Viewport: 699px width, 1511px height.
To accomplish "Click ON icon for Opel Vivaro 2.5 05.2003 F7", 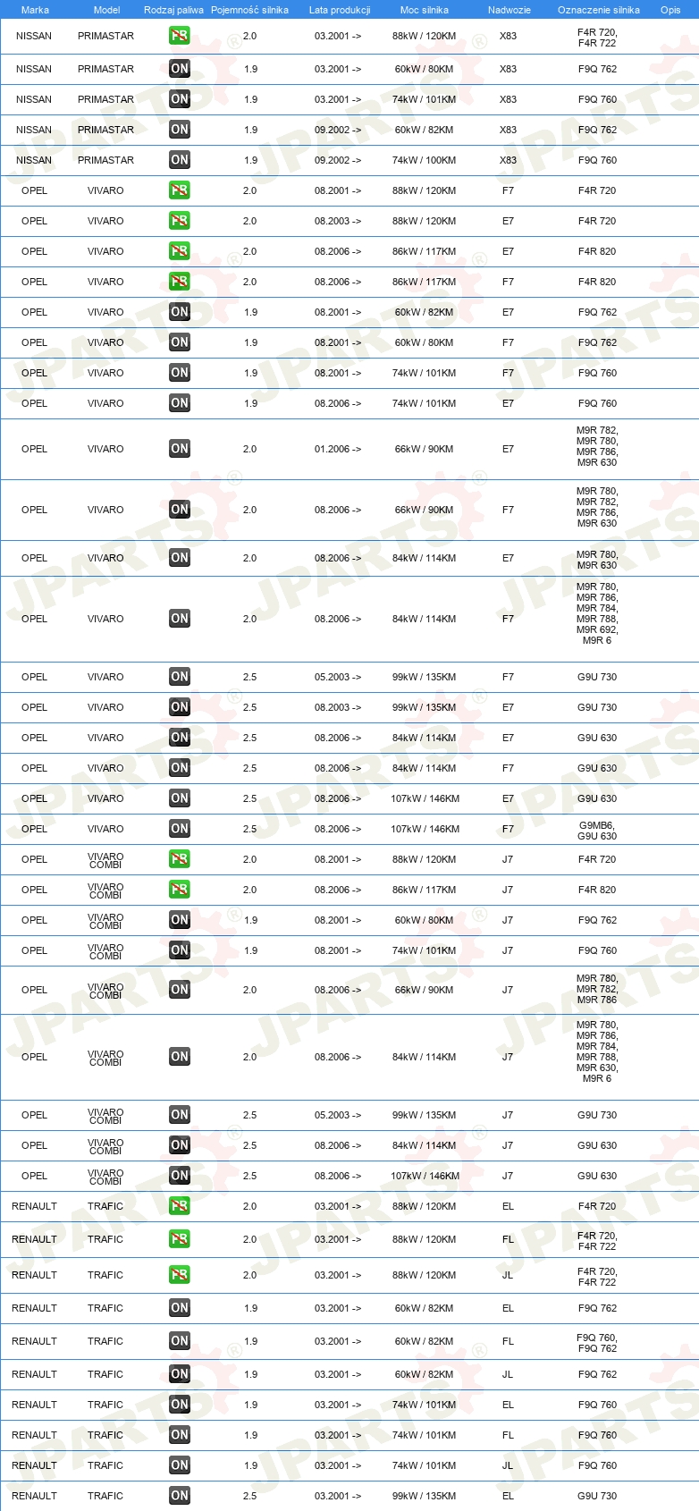I will [x=180, y=677].
